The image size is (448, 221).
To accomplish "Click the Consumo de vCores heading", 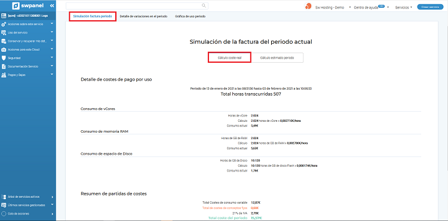I will 98,109.
